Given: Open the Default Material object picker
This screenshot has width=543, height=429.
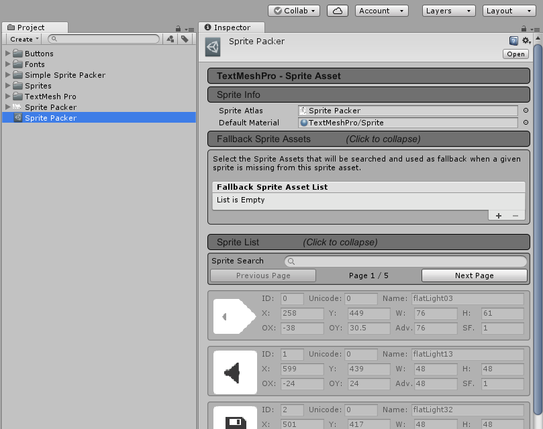Looking at the screenshot, I should coord(526,123).
